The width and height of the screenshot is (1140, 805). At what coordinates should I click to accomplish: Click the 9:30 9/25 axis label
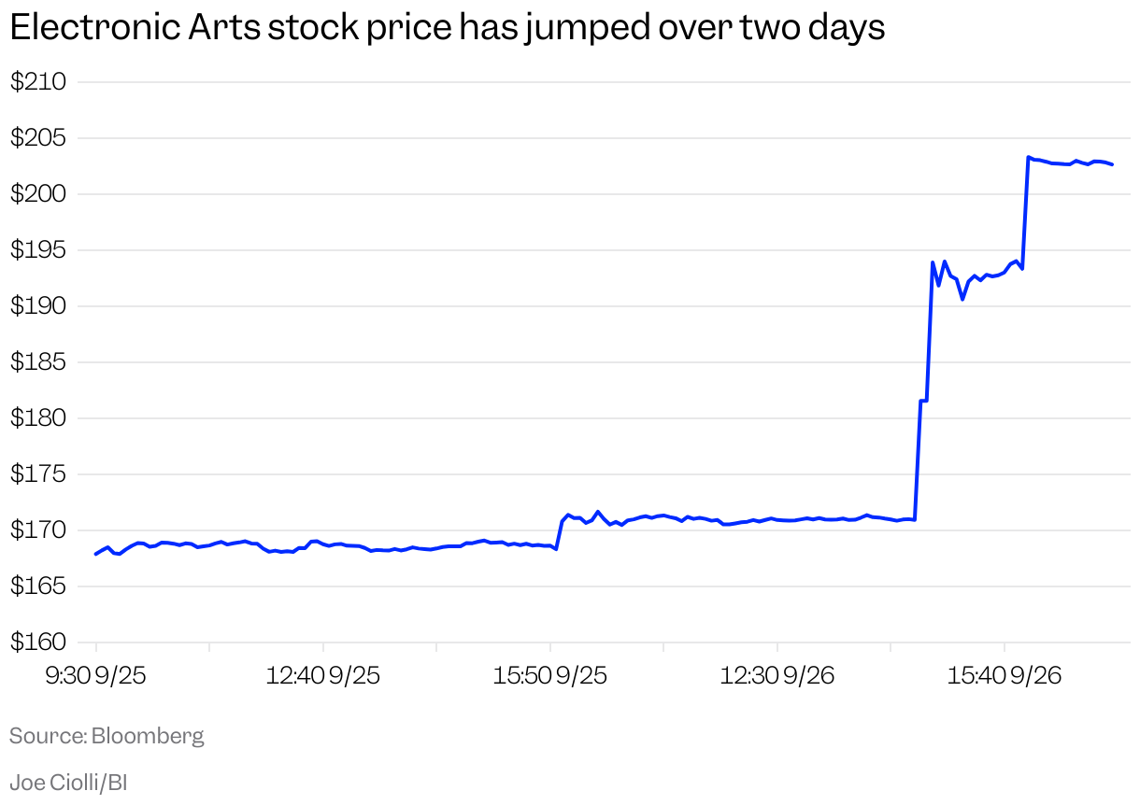pyautogui.click(x=95, y=676)
